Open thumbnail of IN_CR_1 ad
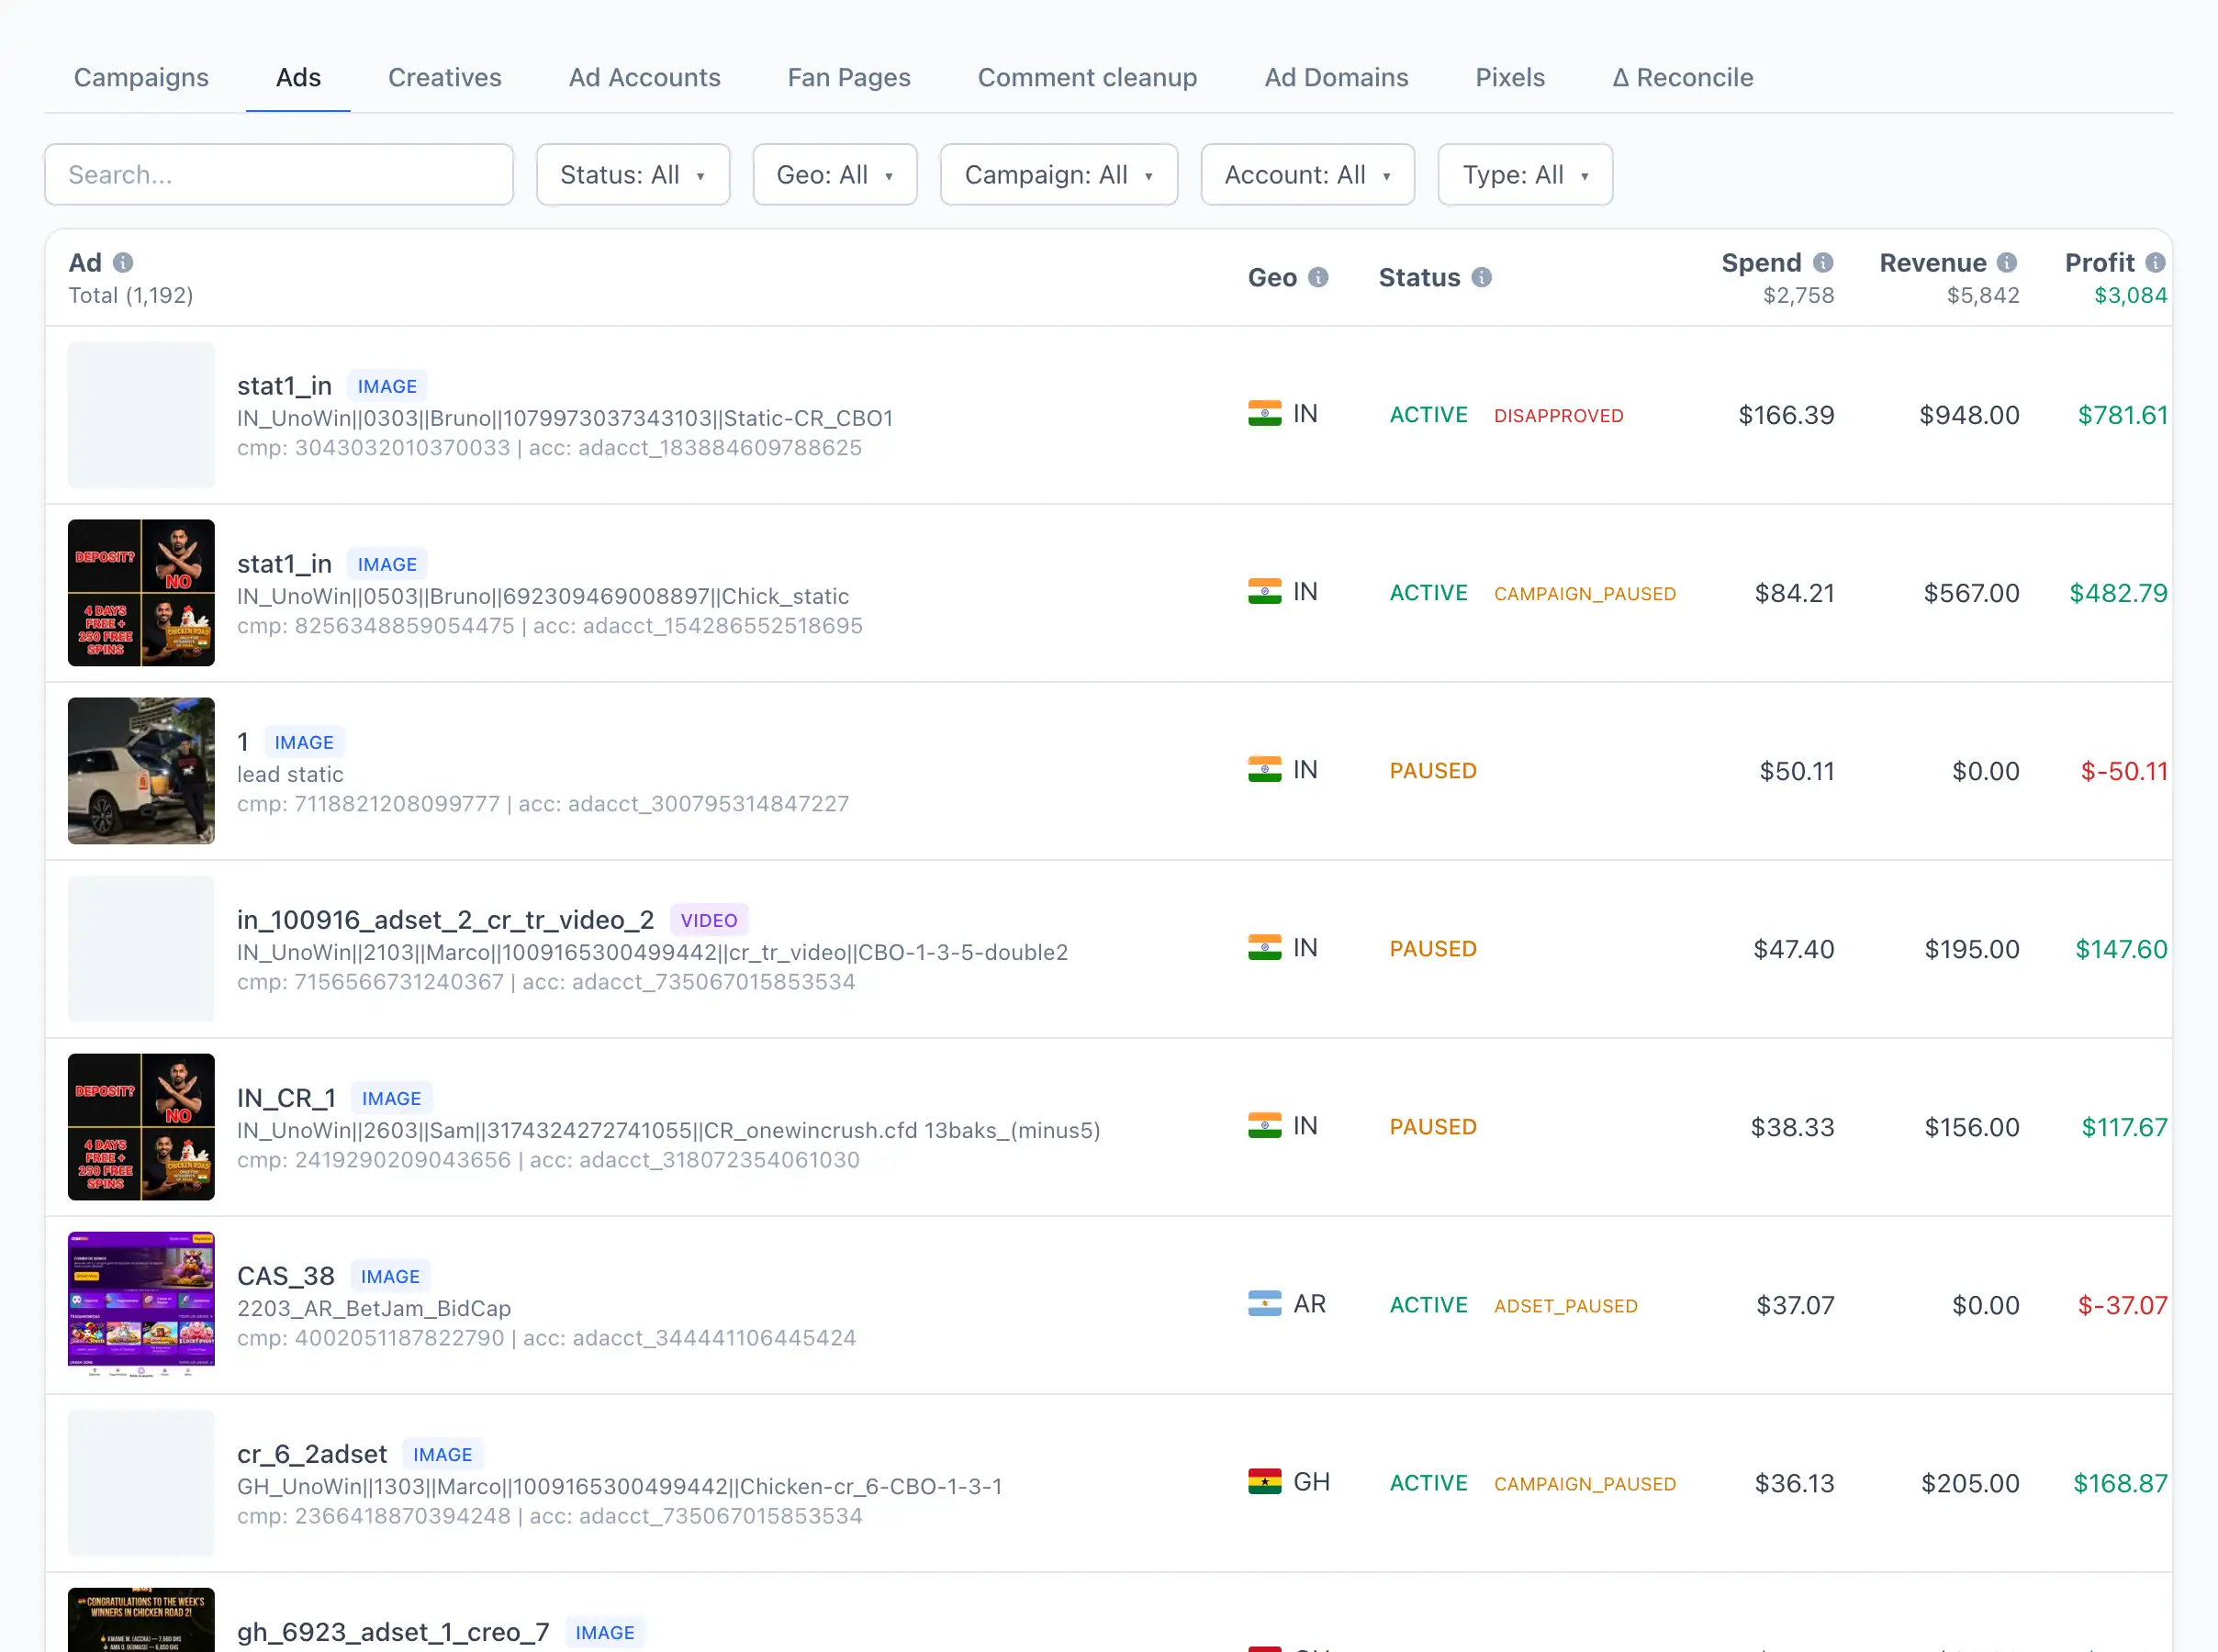The width and height of the screenshot is (2218, 1652). click(x=141, y=1127)
